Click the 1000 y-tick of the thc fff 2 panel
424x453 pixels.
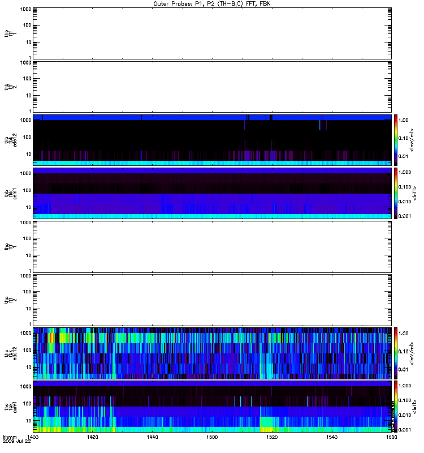click(25, 276)
